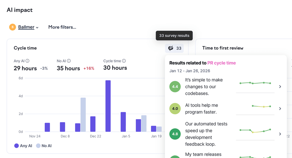Click the tallest Any AI bar near Dec 29
Viewport: 292px width, 158px height.
[108, 106]
